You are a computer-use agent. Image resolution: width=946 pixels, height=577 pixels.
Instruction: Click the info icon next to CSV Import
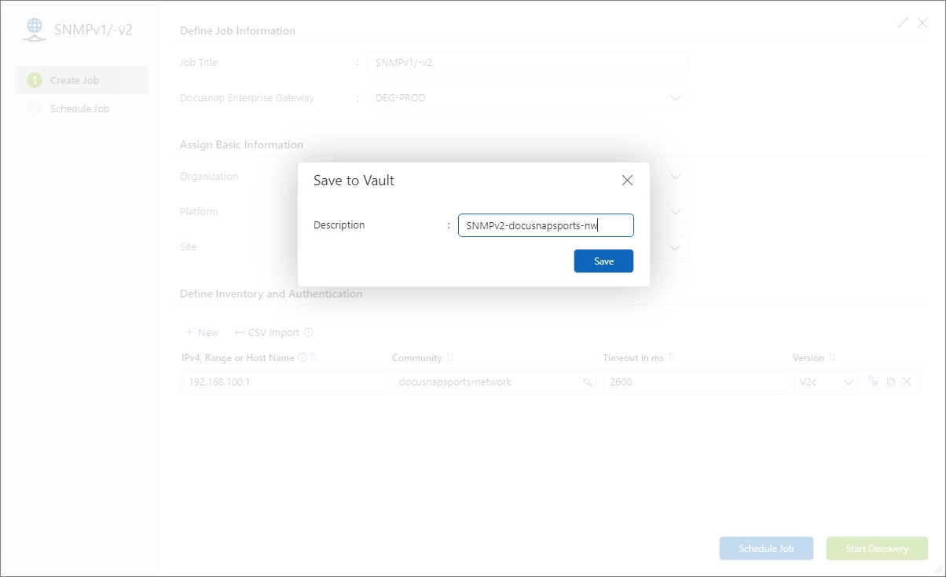click(x=308, y=332)
